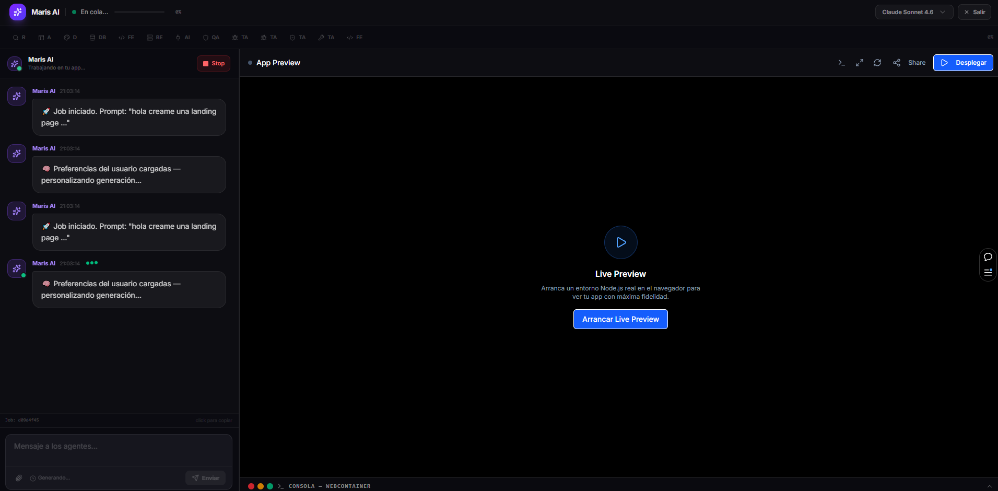Click the red console dot

pyautogui.click(x=251, y=486)
